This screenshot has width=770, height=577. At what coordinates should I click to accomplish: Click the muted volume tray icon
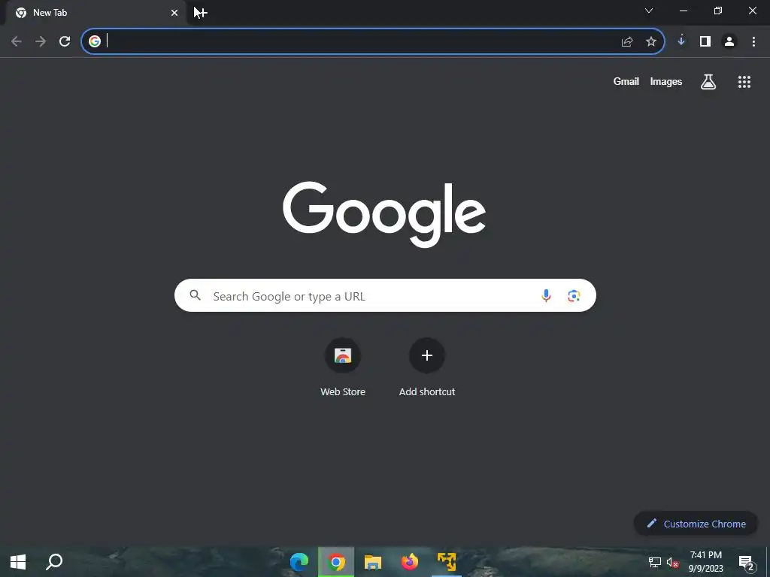tap(672, 562)
